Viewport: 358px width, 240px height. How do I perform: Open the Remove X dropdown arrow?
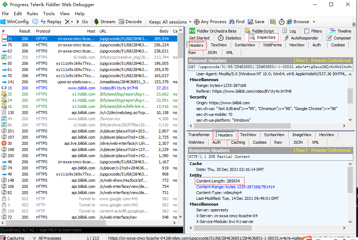click(72, 22)
